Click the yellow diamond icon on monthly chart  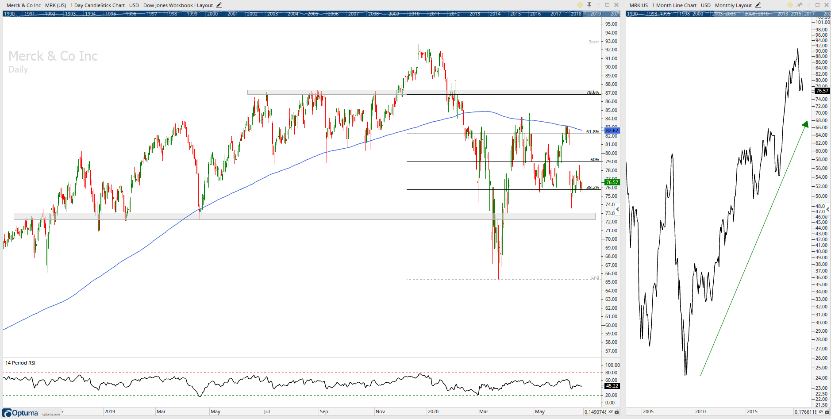click(x=790, y=5)
